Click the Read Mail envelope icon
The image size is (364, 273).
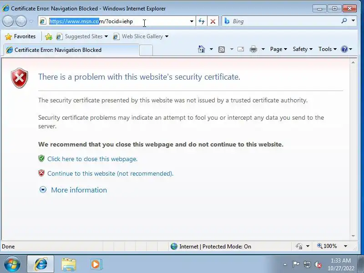click(x=241, y=49)
